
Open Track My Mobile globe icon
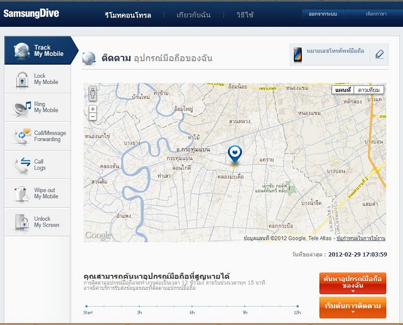pos(21,50)
